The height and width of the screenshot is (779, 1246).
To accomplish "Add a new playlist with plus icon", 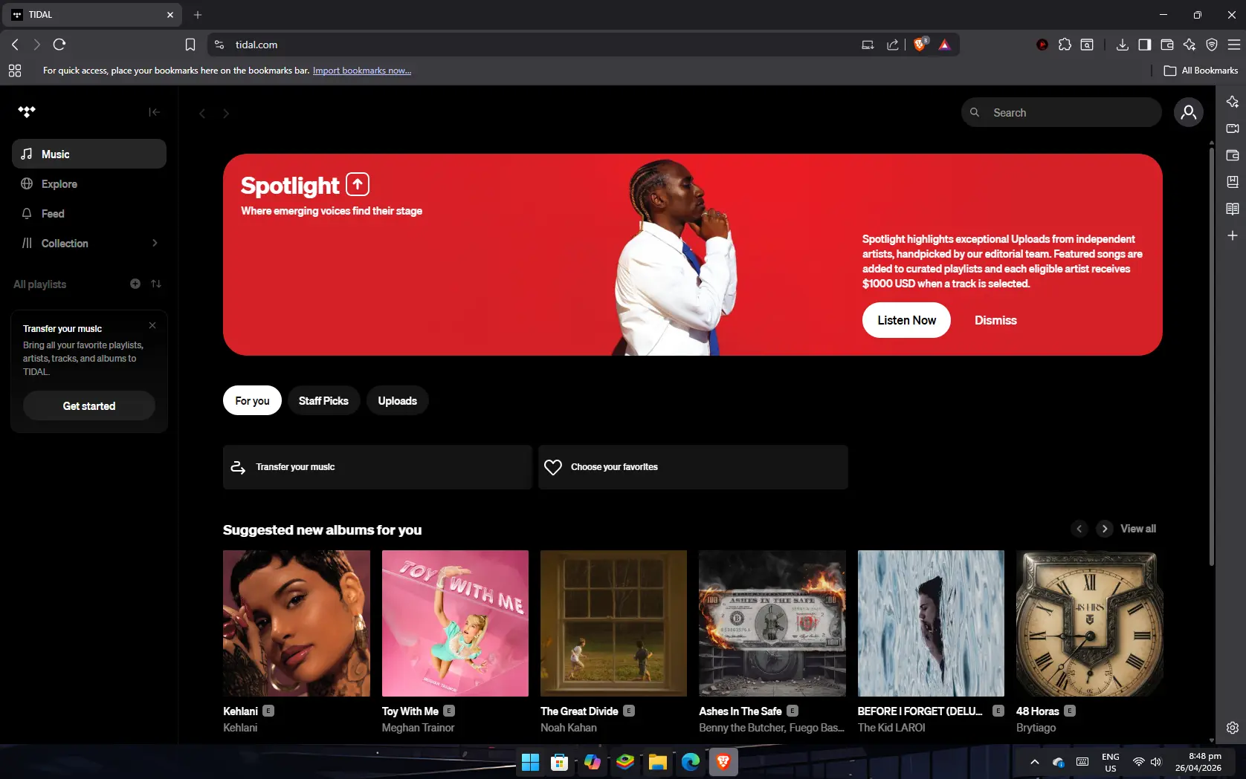I will coord(135,284).
